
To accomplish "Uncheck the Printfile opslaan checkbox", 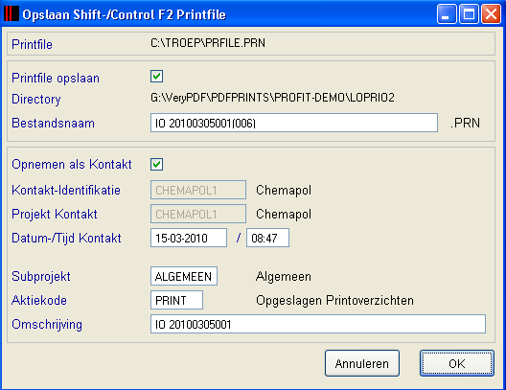I will (156, 77).
